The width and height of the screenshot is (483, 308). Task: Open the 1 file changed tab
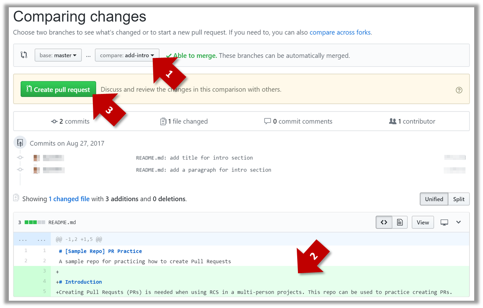(184, 122)
